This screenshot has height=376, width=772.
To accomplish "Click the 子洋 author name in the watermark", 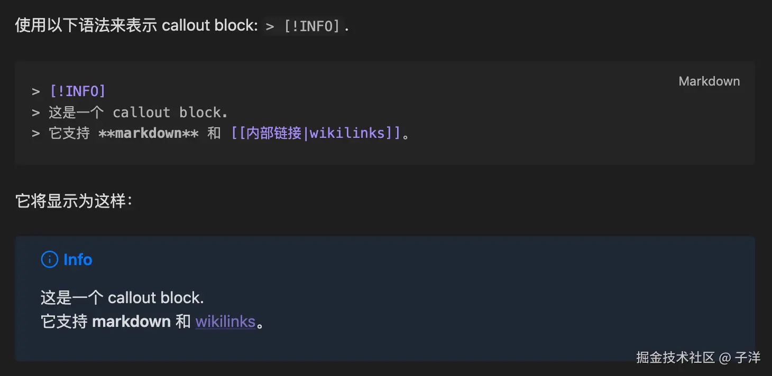I will (x=748, y=357).
